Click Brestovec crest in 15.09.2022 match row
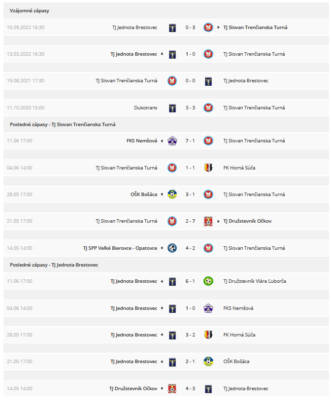331x402 pixels. click(172, 28)
